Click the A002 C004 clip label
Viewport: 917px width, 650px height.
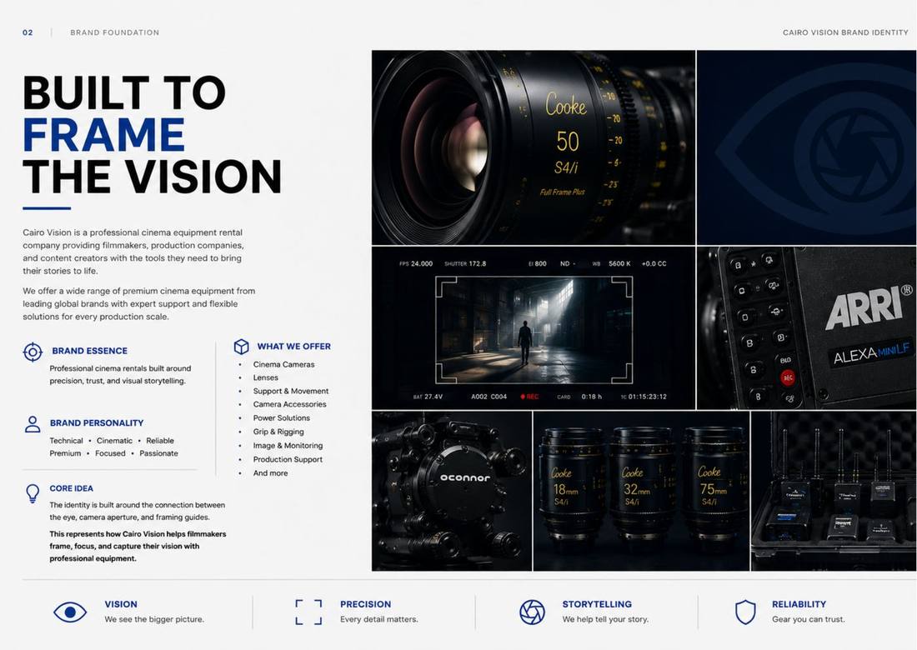tap(489, 397)
